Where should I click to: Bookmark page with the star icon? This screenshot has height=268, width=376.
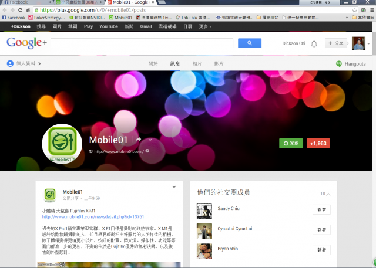355,10
